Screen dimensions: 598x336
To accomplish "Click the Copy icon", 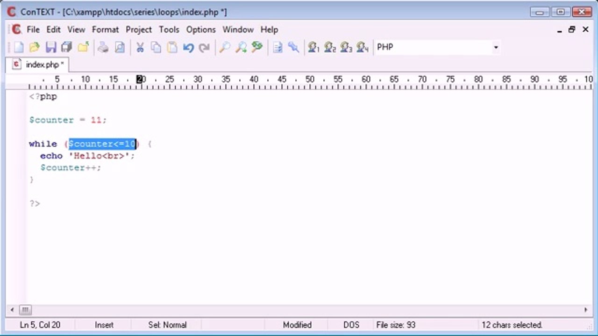I will [x=156, y=47].
